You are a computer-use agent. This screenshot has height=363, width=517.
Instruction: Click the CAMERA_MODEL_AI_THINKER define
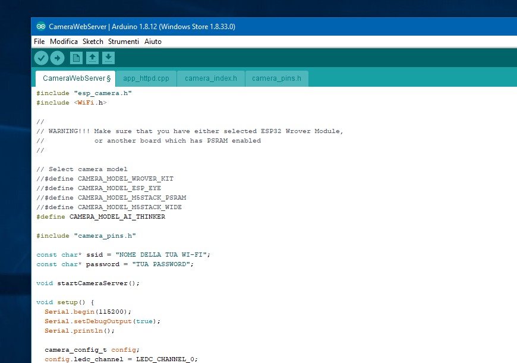[101, 217]
